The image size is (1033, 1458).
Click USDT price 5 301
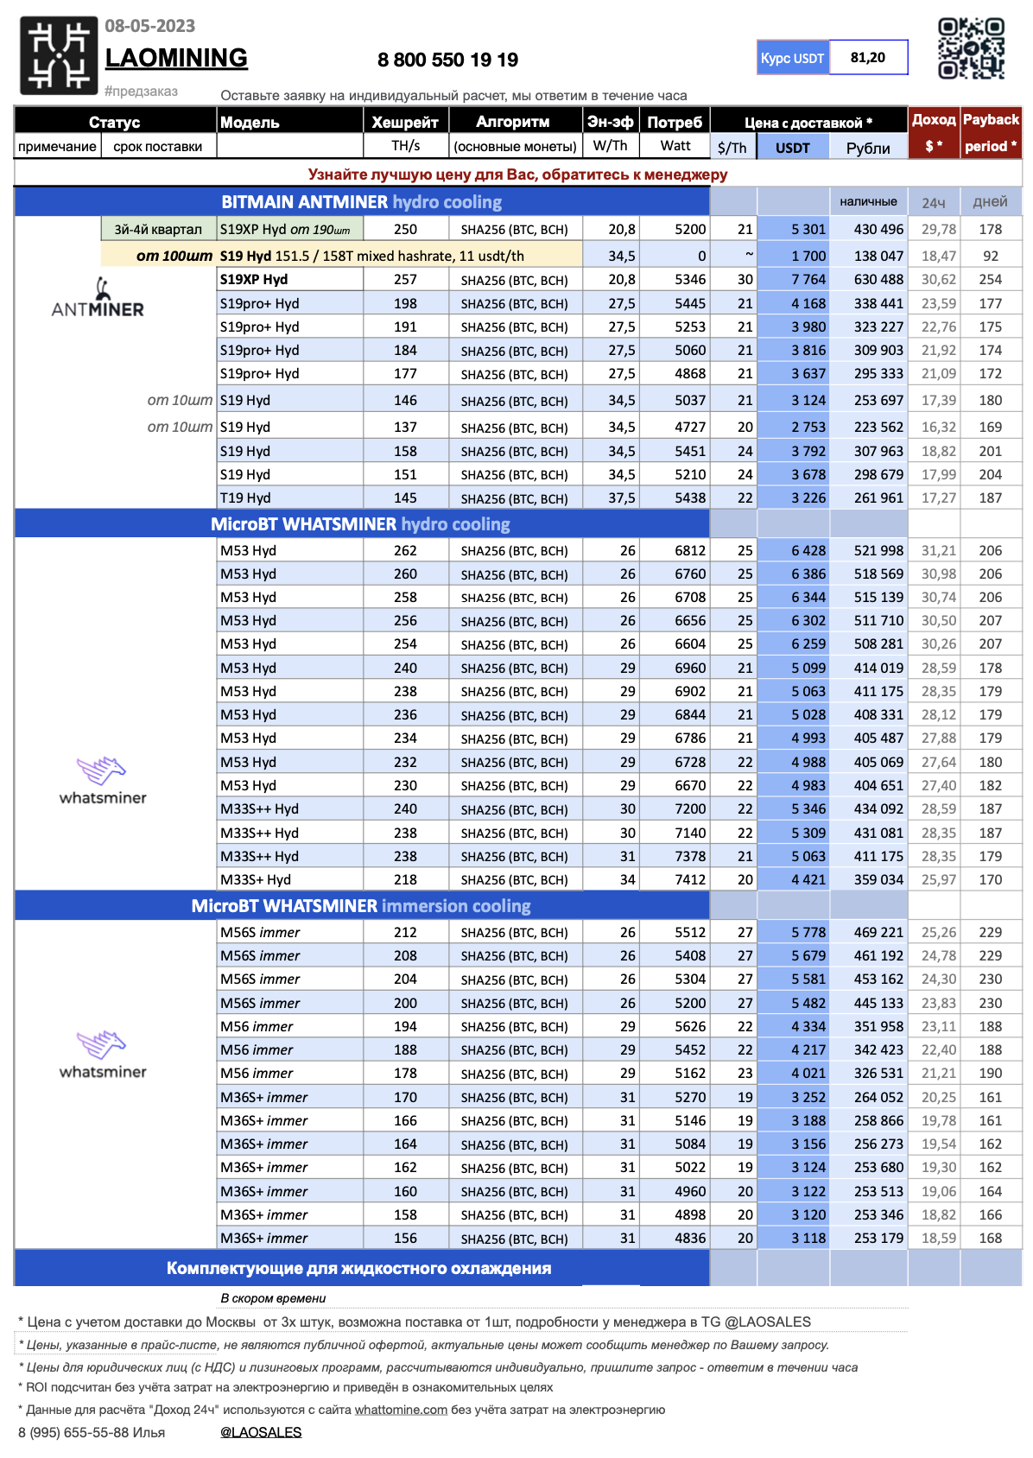pyautogui.click(x=793, y=229)
